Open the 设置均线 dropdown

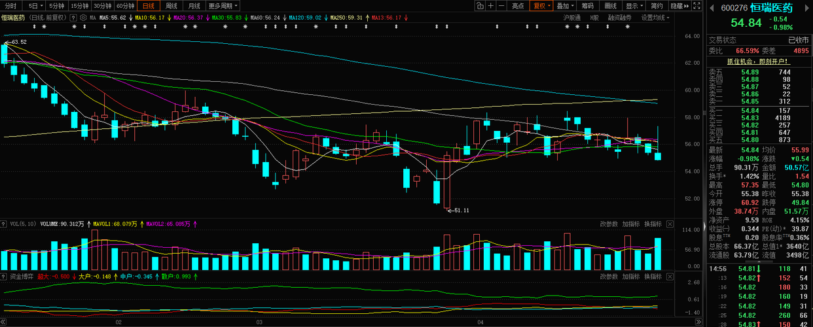655,18
